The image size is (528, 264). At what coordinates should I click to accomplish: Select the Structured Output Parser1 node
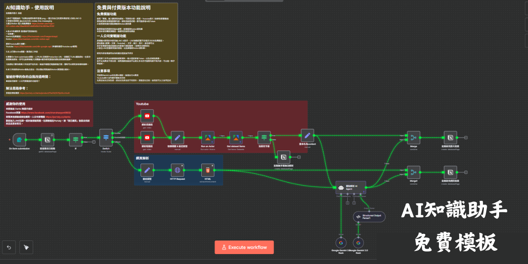tap(369, 217)
